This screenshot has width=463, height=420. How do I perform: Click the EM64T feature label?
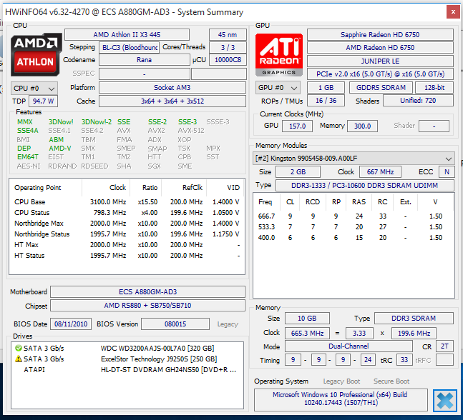28,157
